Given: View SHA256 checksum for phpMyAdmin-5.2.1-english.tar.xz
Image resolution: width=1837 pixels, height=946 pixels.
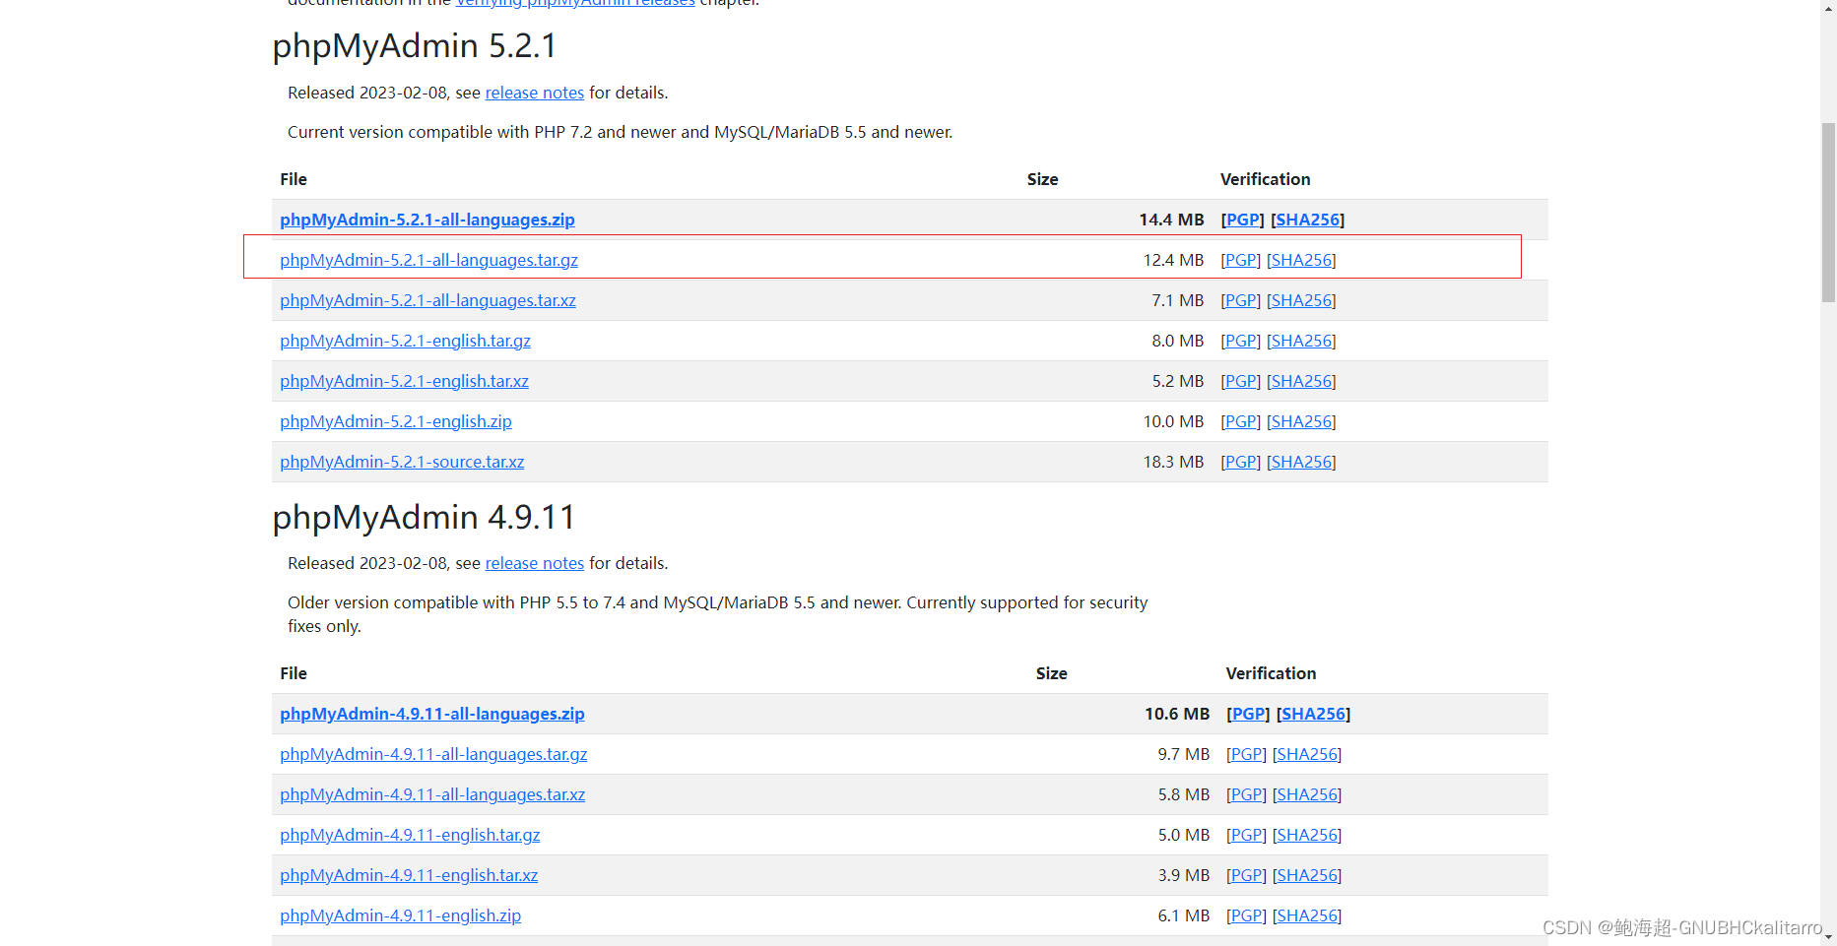Looking at the screenshot, I should pos(1301,381).
